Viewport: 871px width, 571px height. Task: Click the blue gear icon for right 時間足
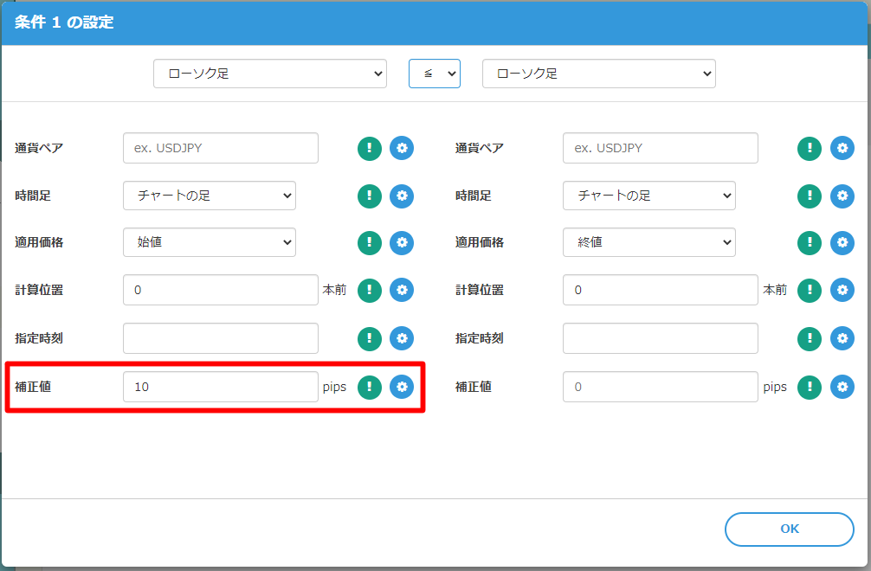click(x=842, y=196)
